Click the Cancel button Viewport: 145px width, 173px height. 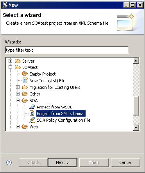[x=125, y=162]
